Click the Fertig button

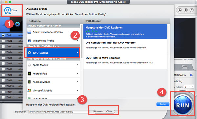(163, 104)
